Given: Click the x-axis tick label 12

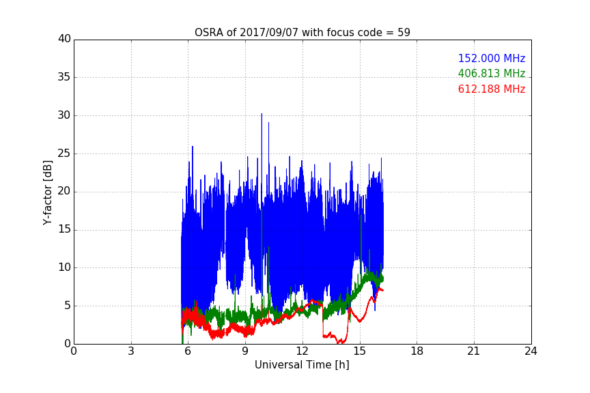Looking at the screenshot, I should [302, 351].
